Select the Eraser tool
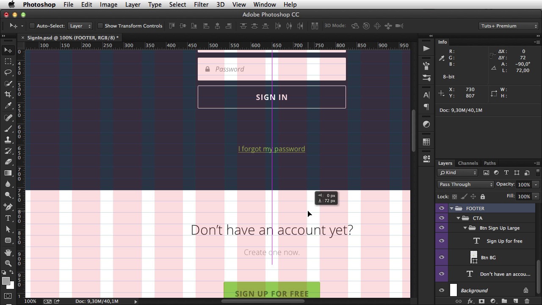 (x=8, y=162)
